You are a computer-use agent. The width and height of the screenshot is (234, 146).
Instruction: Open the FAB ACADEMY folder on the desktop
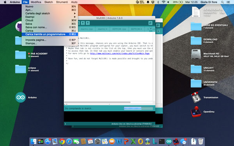click(21, 55)
